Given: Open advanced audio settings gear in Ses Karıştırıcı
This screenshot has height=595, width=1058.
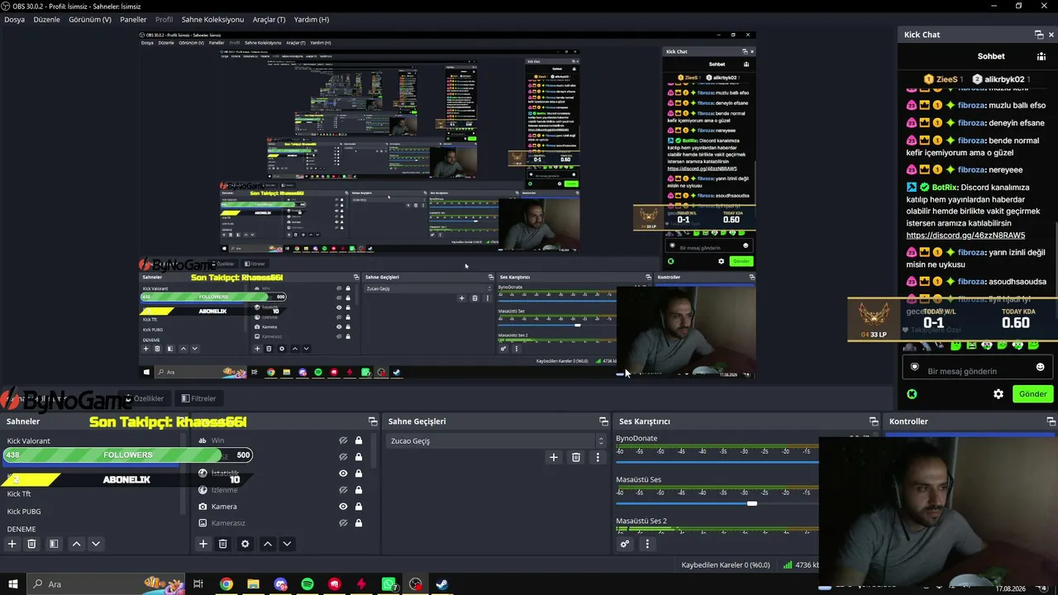Looking at the screenshot, I should pos(625,544).
